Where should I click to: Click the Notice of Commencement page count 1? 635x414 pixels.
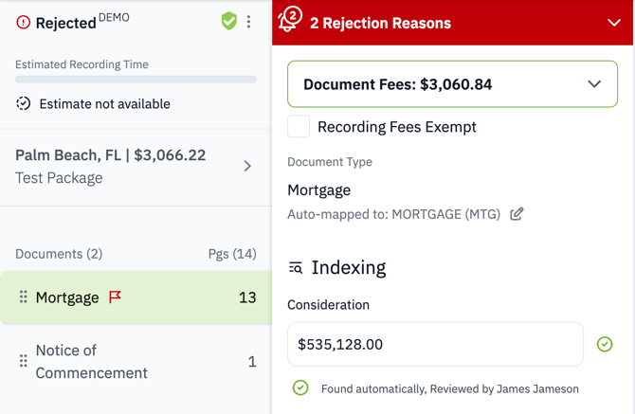[252, 361]
